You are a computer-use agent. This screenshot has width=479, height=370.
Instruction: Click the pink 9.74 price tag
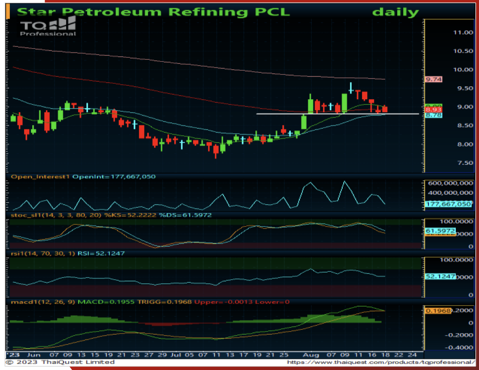pyautogui.click(x=433, y=80)
